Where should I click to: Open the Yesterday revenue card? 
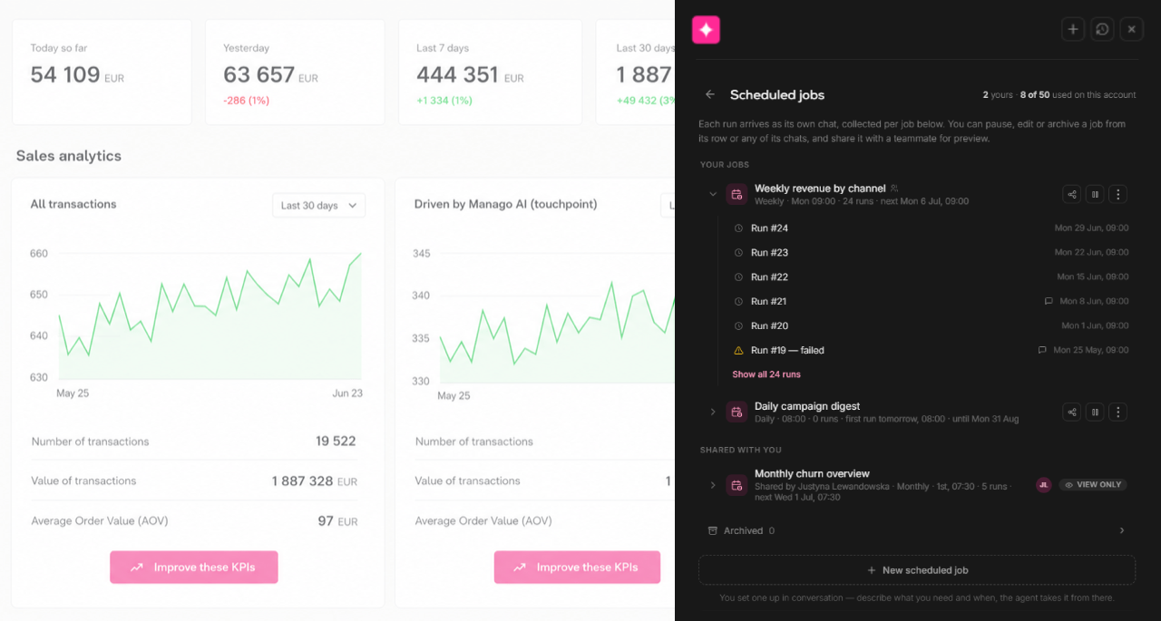295,72
